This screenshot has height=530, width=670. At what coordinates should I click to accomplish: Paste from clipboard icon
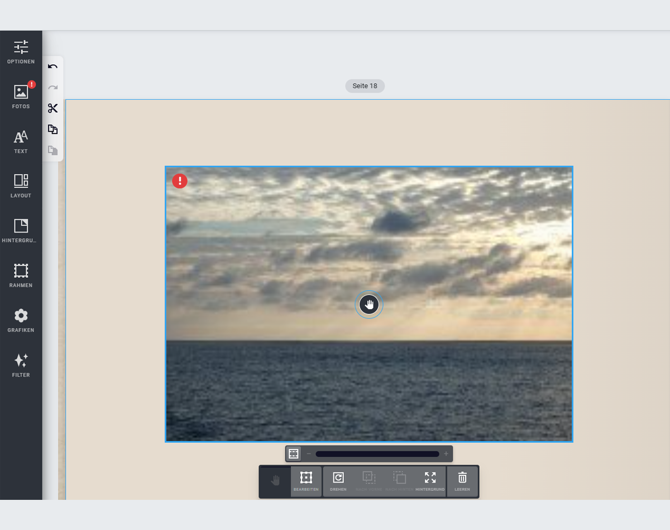coord(52,150)
